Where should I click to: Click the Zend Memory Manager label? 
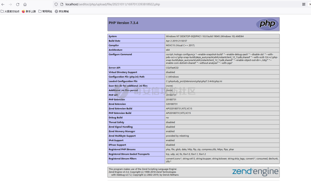point(122,131)
